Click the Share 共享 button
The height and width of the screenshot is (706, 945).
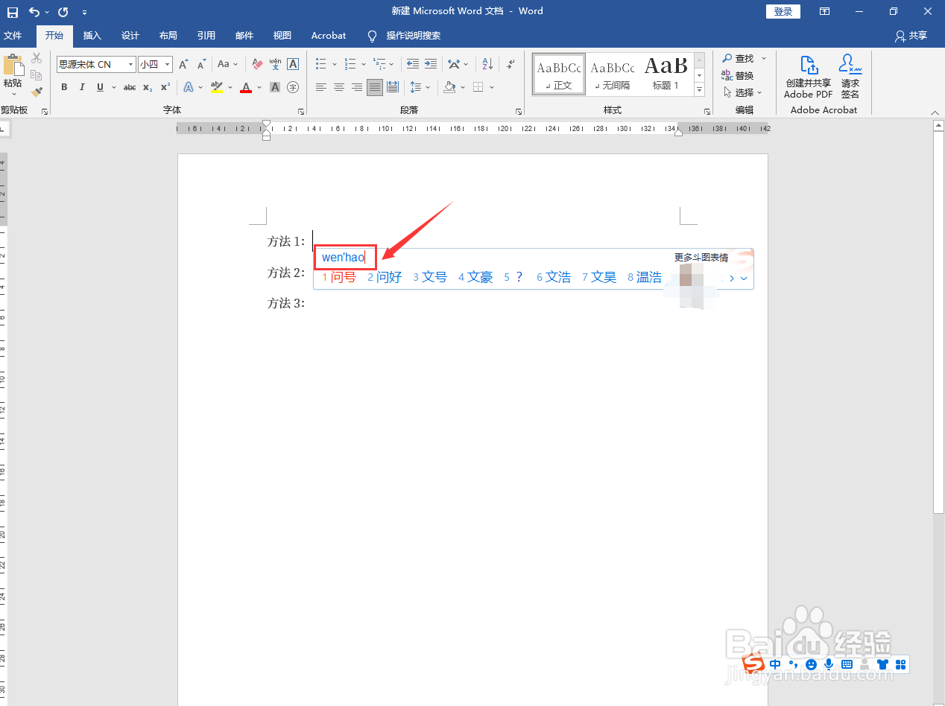911,36
